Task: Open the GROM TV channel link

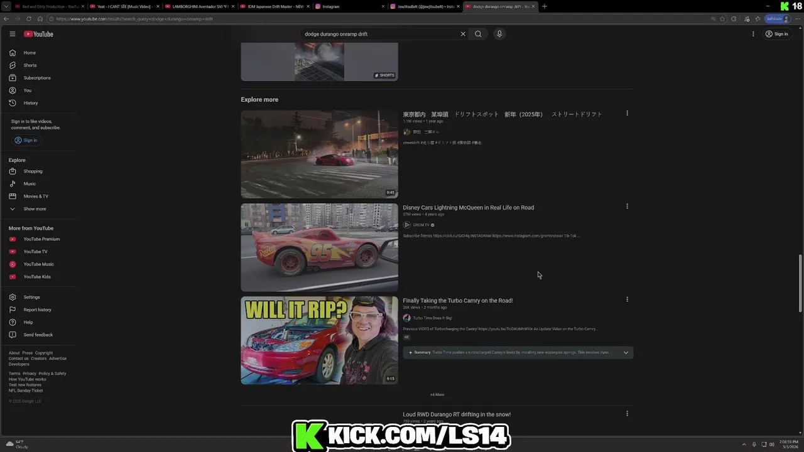Action: point(421,225)
